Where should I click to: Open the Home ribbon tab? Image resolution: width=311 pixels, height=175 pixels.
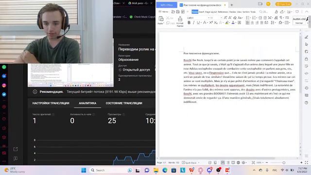[x=195, y=12]
